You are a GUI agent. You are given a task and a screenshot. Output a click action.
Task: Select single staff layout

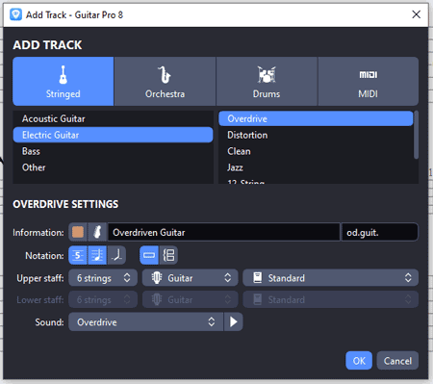pyautogui.click(x=149, y=255)
